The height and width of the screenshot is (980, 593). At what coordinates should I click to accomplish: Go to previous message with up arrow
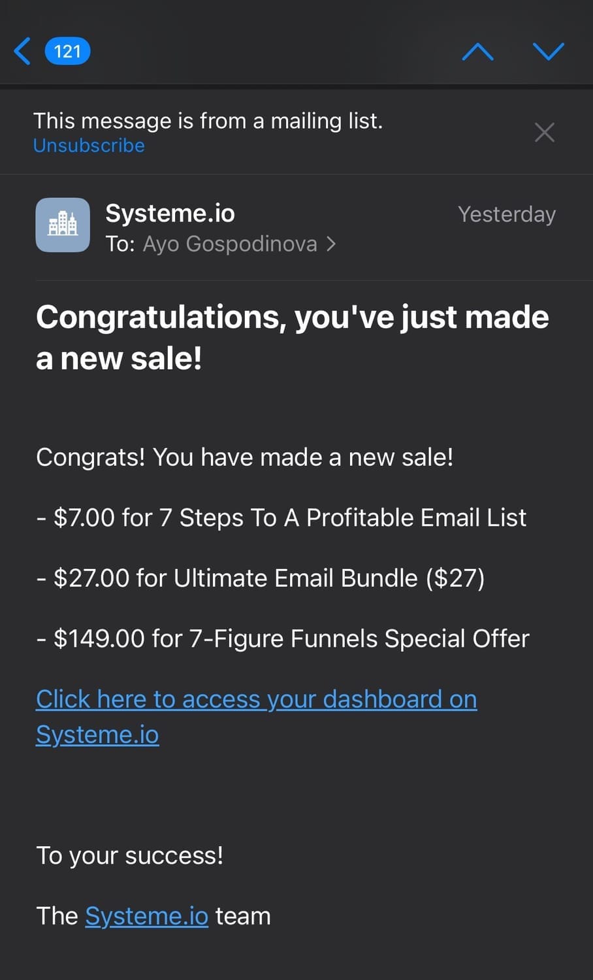pos(477,51)
